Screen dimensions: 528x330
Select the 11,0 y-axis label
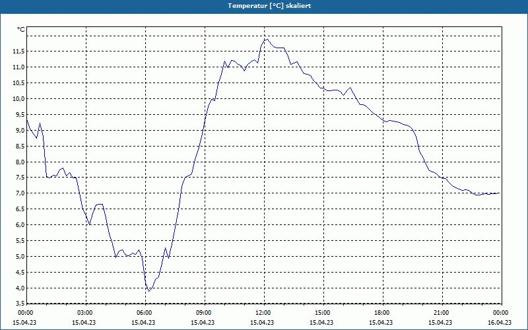(19, 67)
